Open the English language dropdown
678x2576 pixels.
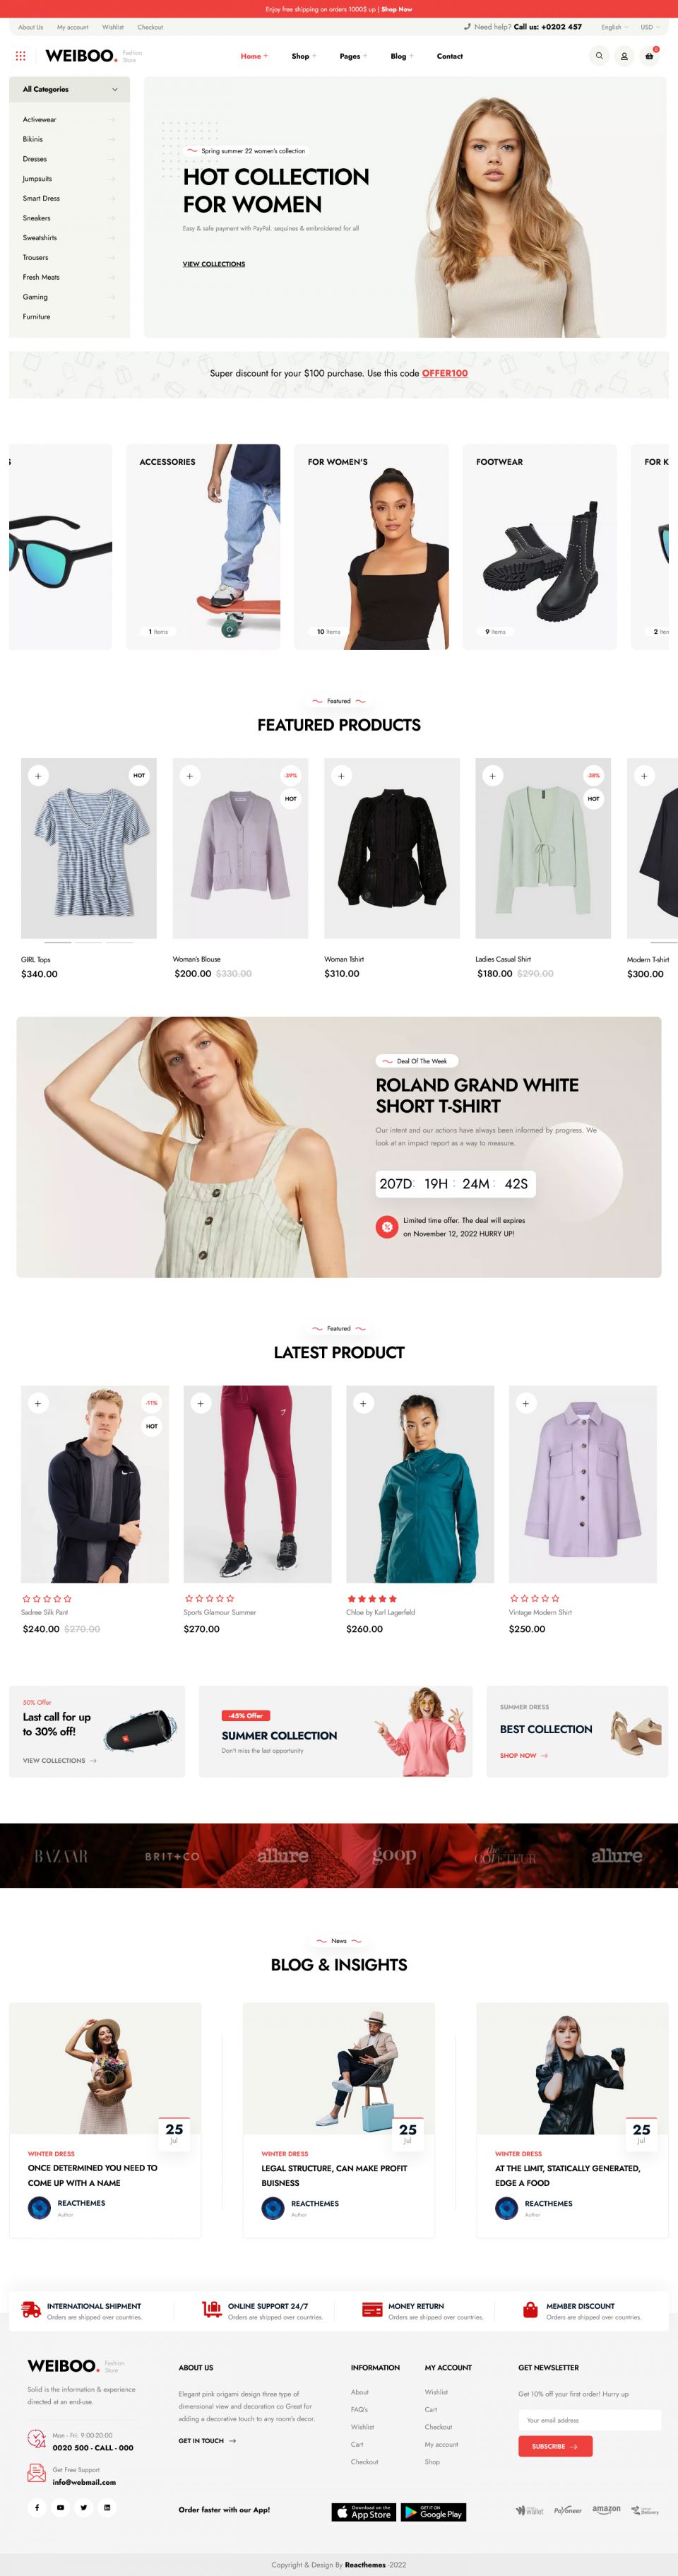614,27
